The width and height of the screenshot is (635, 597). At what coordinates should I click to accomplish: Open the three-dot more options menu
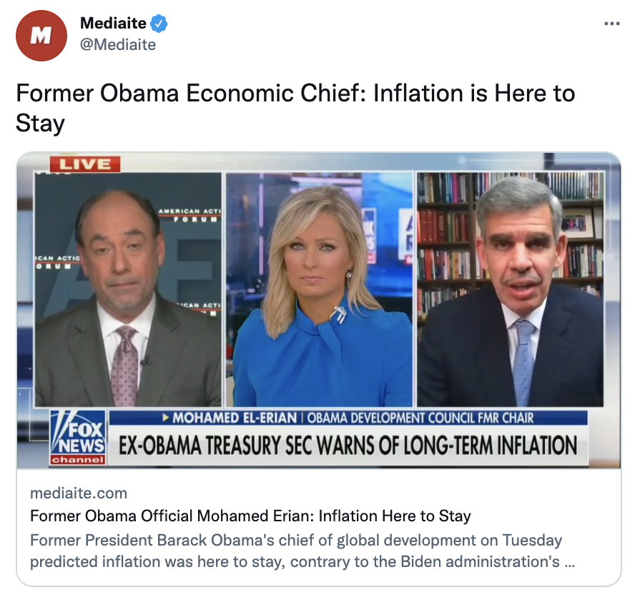pyautogui.click(x=611, y=24)
